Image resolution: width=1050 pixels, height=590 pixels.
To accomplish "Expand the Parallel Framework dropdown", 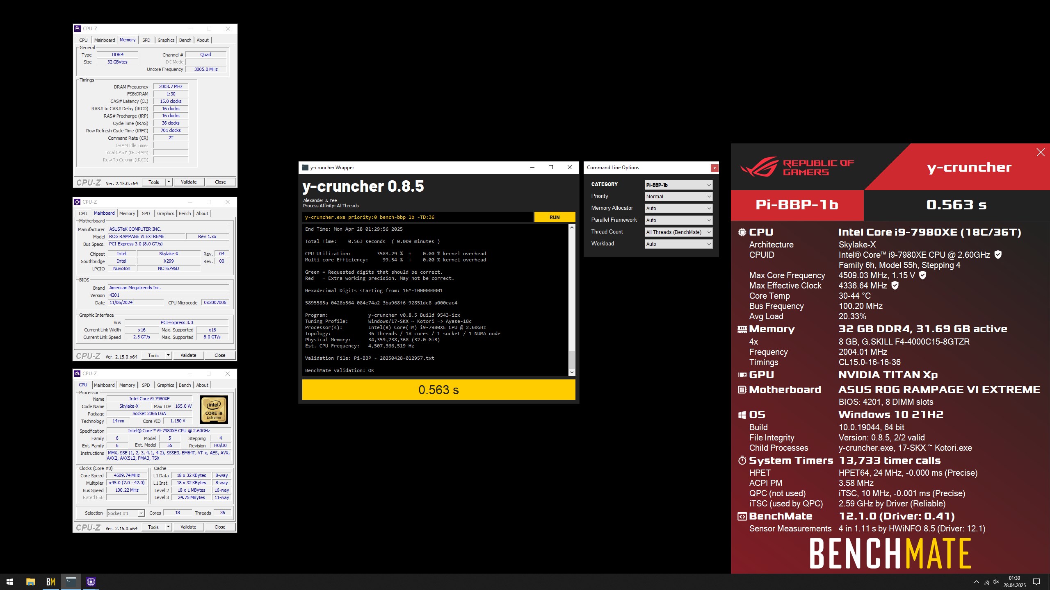I will [678, 220].
